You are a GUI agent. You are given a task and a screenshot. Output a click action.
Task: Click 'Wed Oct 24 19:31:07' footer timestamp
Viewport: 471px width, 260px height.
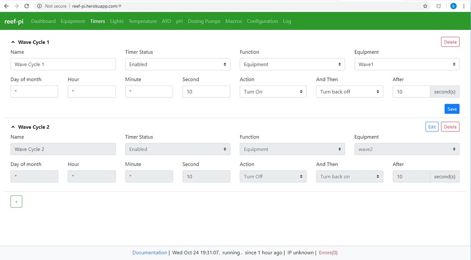click(x=196, y=253)
